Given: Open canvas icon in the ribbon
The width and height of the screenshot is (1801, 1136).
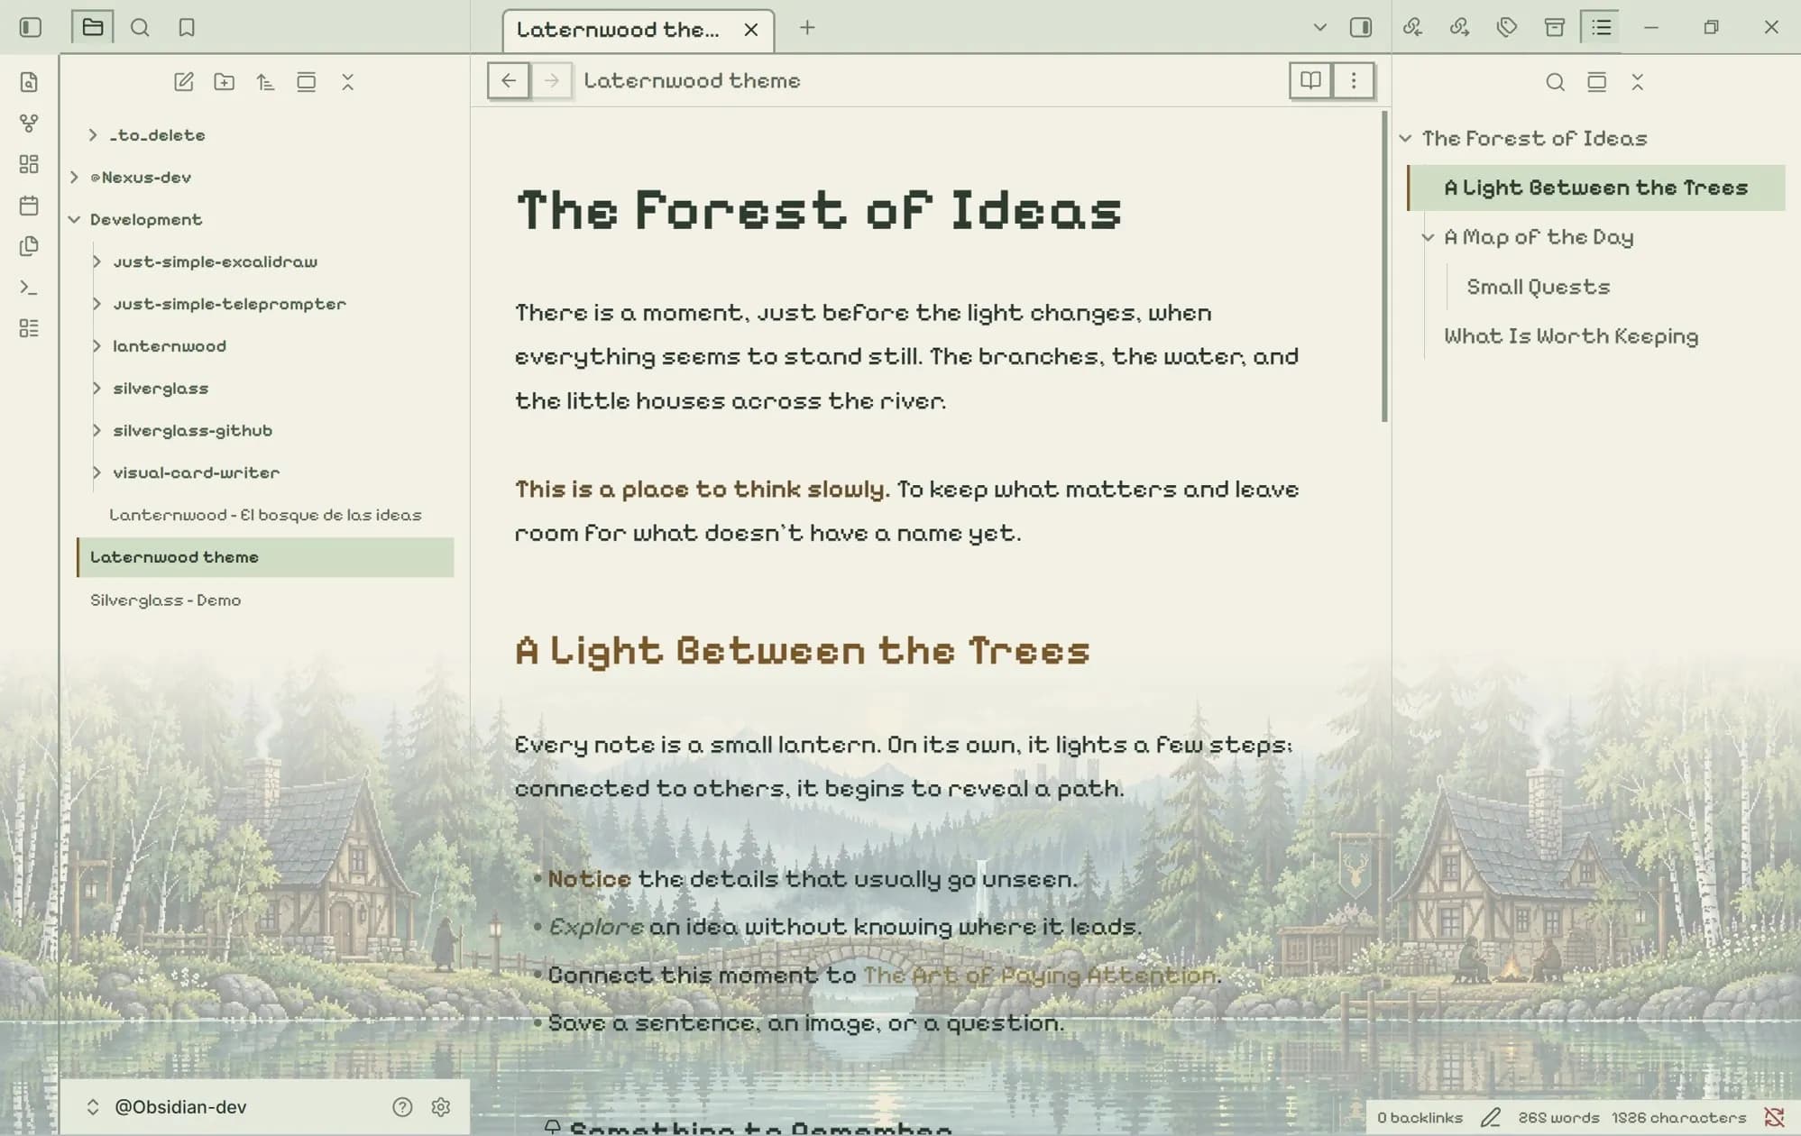Looking at the screenshot, I should point(29,164).
